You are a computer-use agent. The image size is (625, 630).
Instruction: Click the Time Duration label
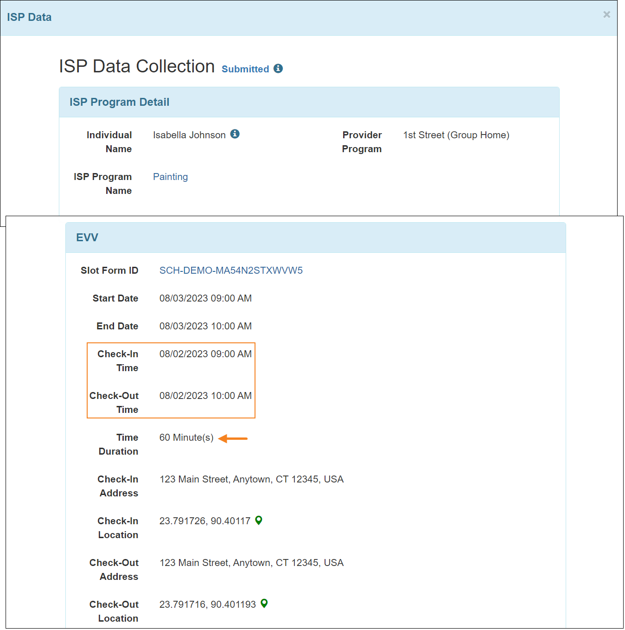118,444
